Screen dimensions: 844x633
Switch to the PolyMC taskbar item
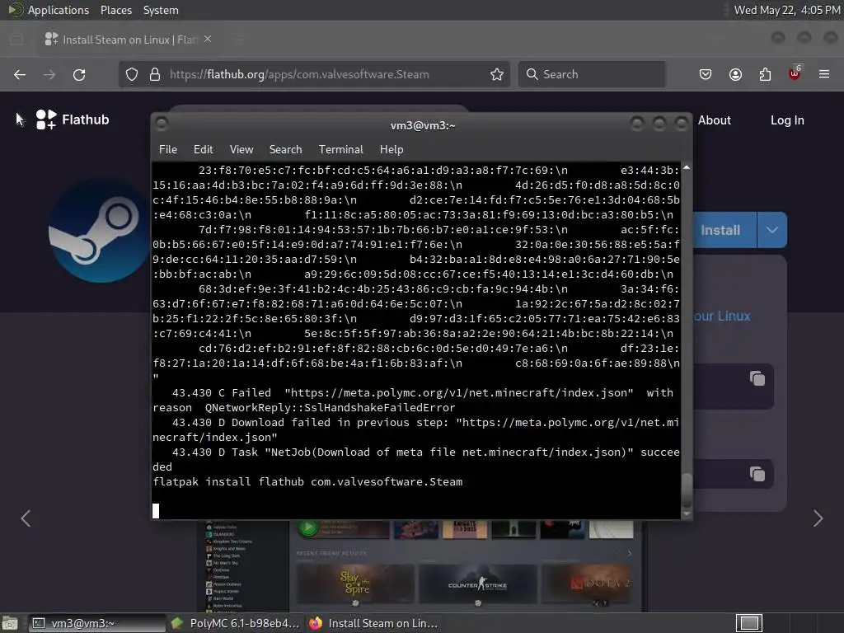click(x=236, y=623)
